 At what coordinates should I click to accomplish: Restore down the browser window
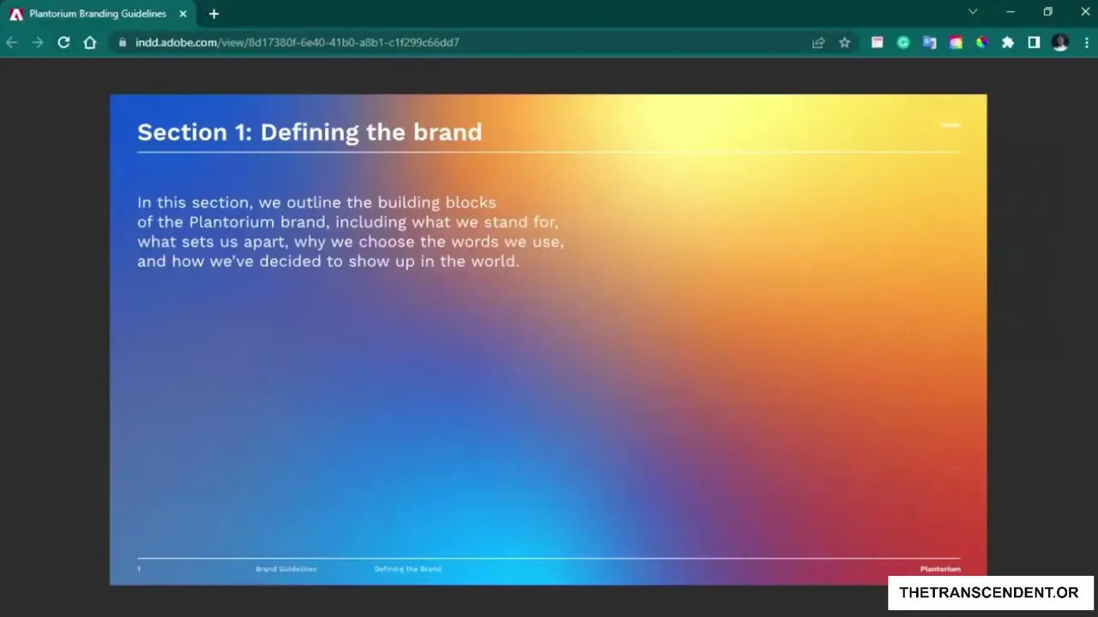(1047, 12)
